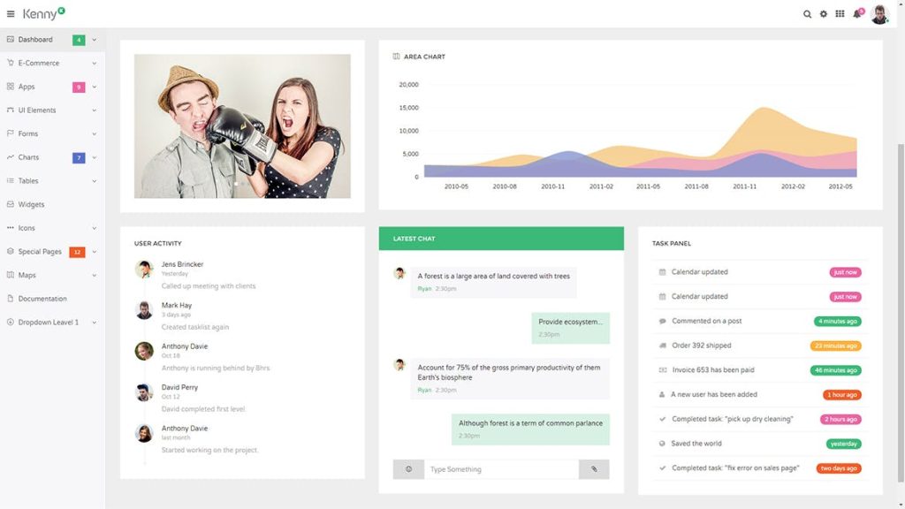905x509 pixels.
Task: Open the Documentation link
Action: (x=46, y=299)
